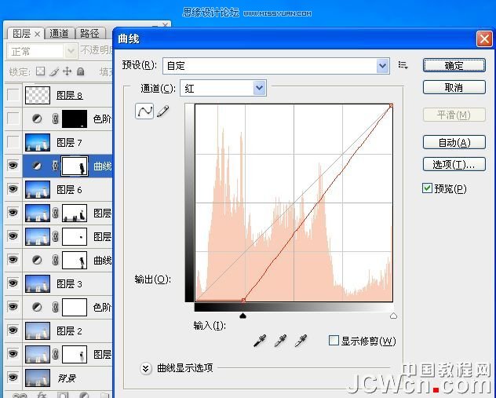496x398 pixels.
Task: Hide 图层 2 with its eye icon
Action: (x=13, y=330)
